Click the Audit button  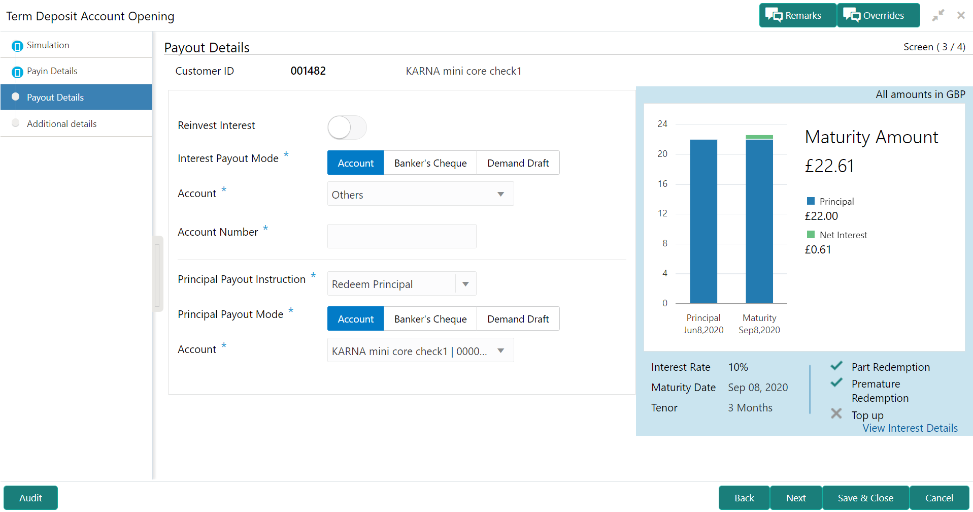coord(30,498)
